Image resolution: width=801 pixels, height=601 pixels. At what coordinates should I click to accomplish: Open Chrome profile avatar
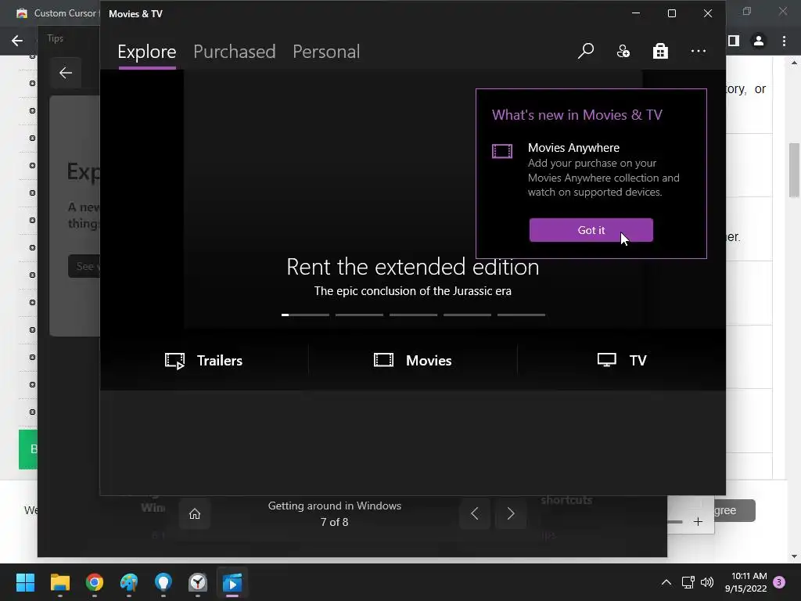pos(759,41)
